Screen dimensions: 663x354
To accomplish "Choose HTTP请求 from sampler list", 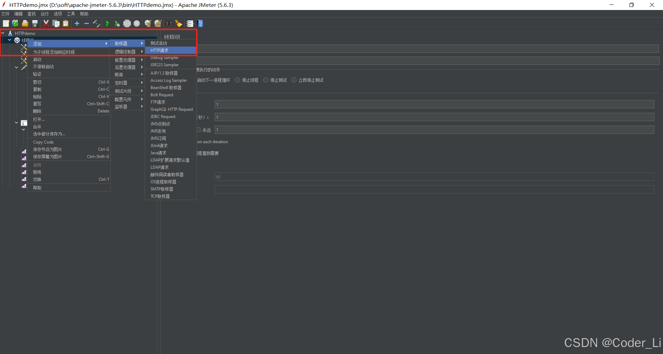I will pos(171,50).
